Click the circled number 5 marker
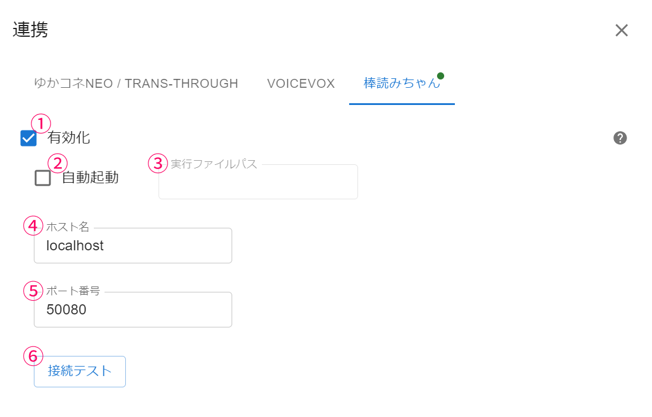Viewport: 652px width, 417px height. click(33, 291)
